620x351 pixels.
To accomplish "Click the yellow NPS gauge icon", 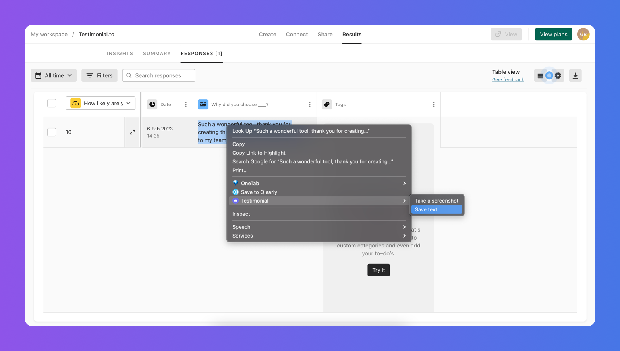I will (x=75, y=103).
